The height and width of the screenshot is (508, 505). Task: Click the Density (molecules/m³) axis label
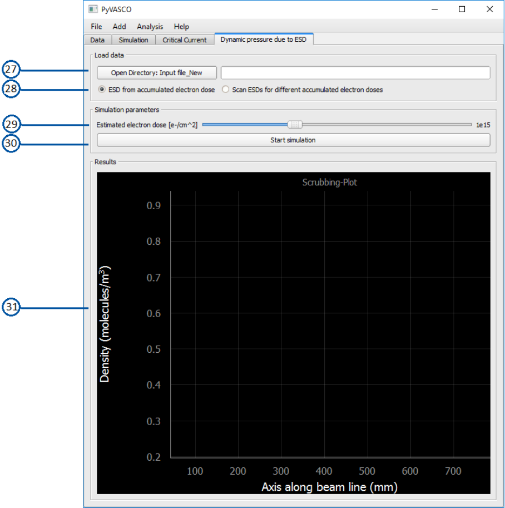(x=105, y=324)
